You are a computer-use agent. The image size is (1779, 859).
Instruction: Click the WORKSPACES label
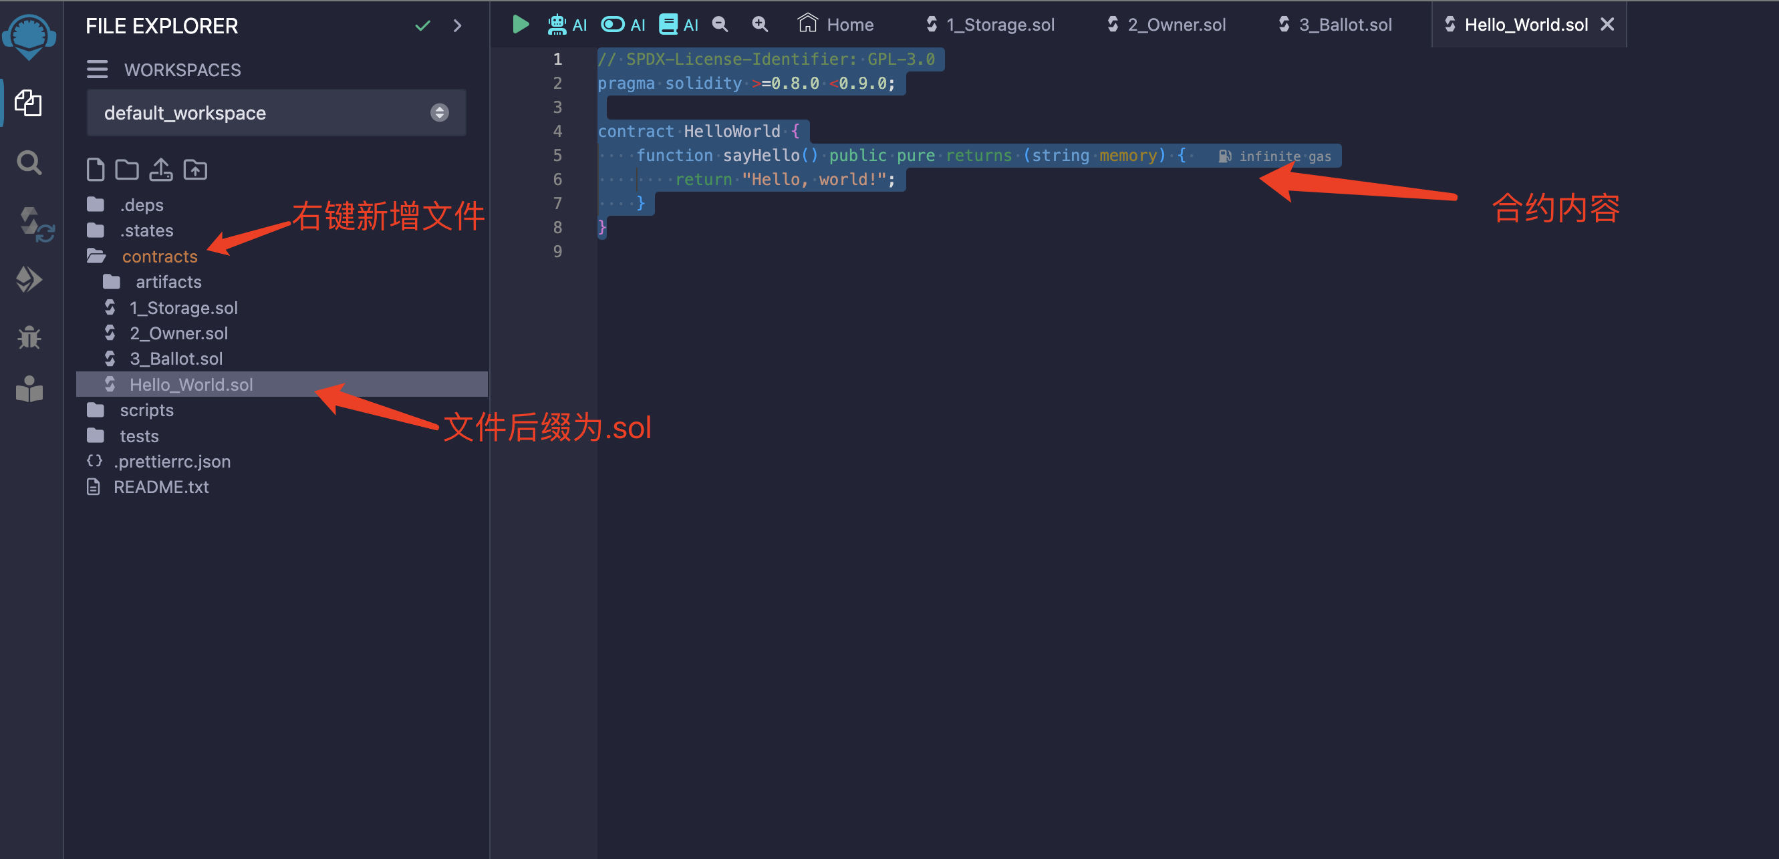(182, 69)
